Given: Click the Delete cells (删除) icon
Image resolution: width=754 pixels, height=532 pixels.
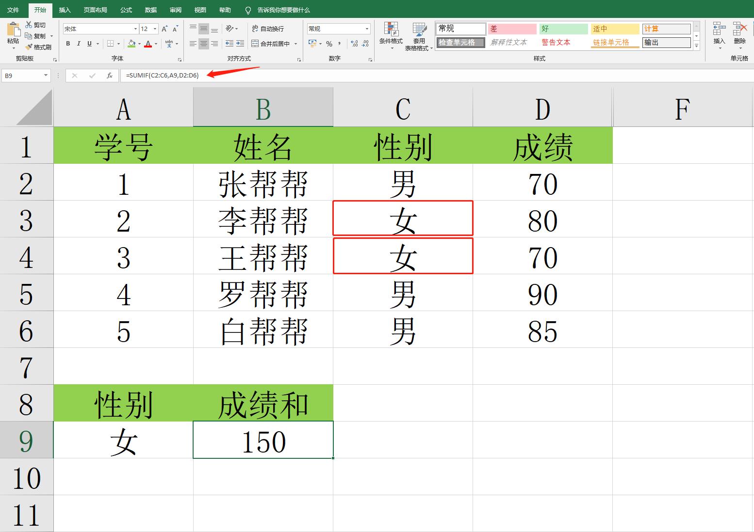Looking at the screenshot, I should coord(739,29).
